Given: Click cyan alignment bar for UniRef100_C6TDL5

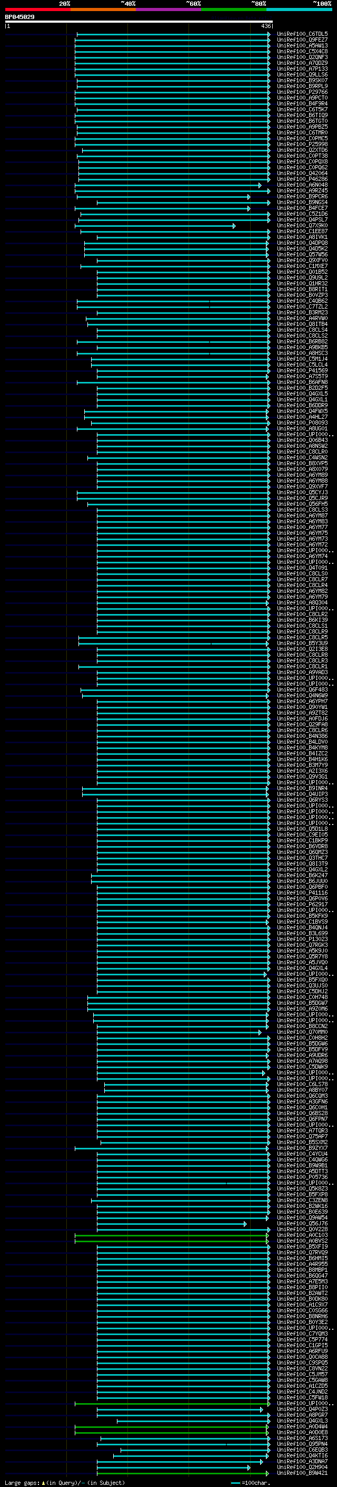Looking at the screenshot, I should click(173, 34).
